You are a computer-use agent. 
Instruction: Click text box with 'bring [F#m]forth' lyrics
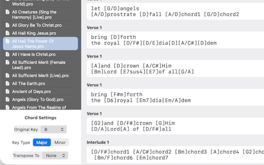pos(175,97)
